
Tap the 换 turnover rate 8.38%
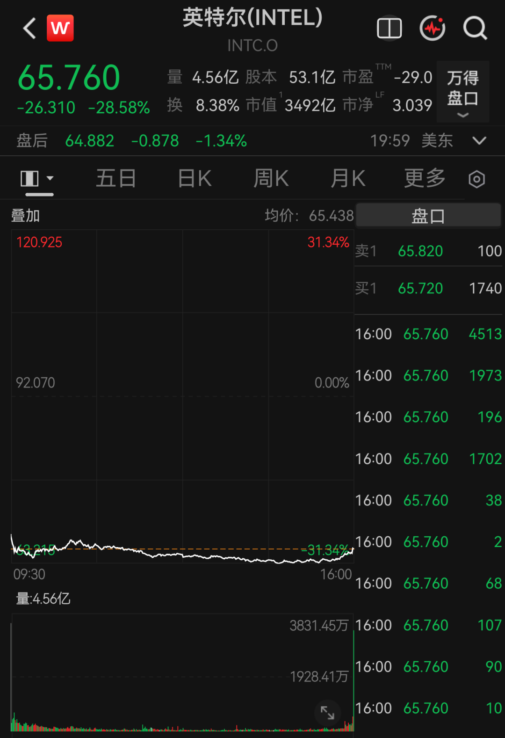(217, 105)
